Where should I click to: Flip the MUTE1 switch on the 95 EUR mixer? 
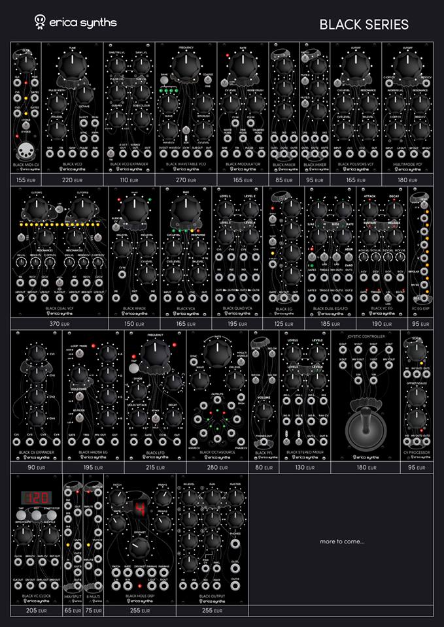pos(306,59)
